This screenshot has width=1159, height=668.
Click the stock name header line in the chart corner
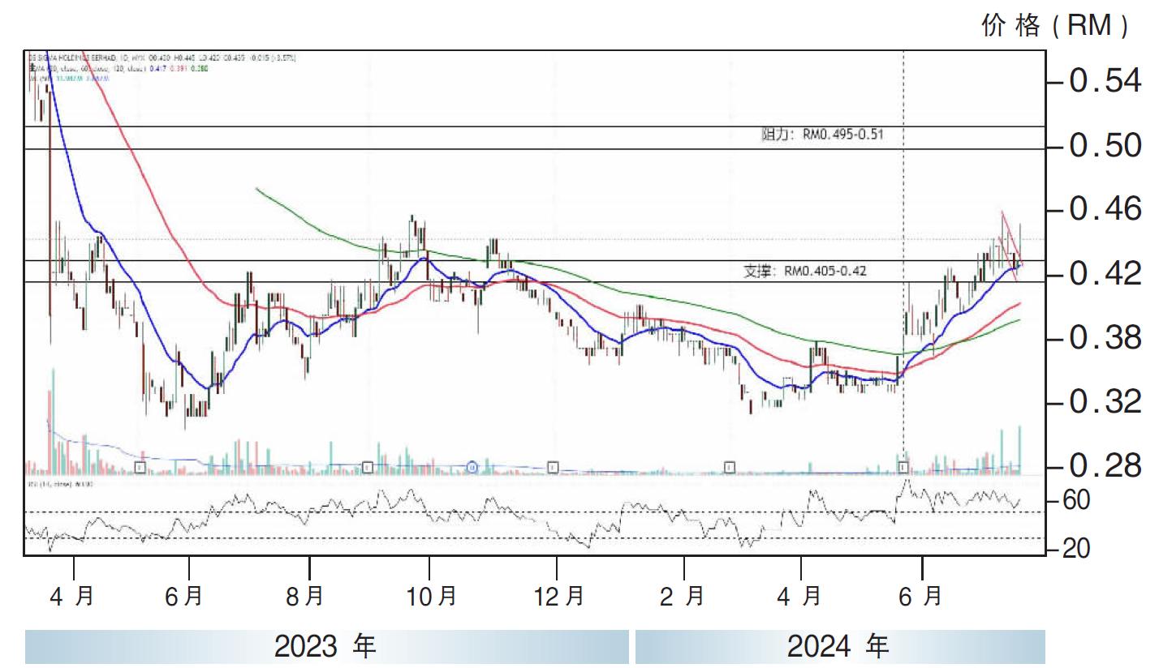161,58
